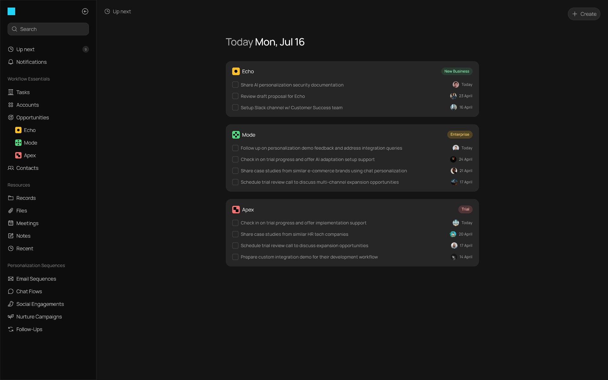The image size is (608, 380).
Task: Check 'Review draft proposal for Echo' task
Action: (x=235, y=96)
